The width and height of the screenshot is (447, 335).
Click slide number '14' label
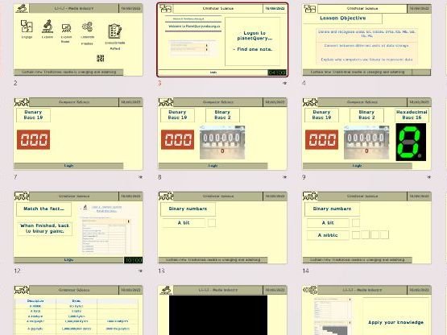click(x=305, y=271)
